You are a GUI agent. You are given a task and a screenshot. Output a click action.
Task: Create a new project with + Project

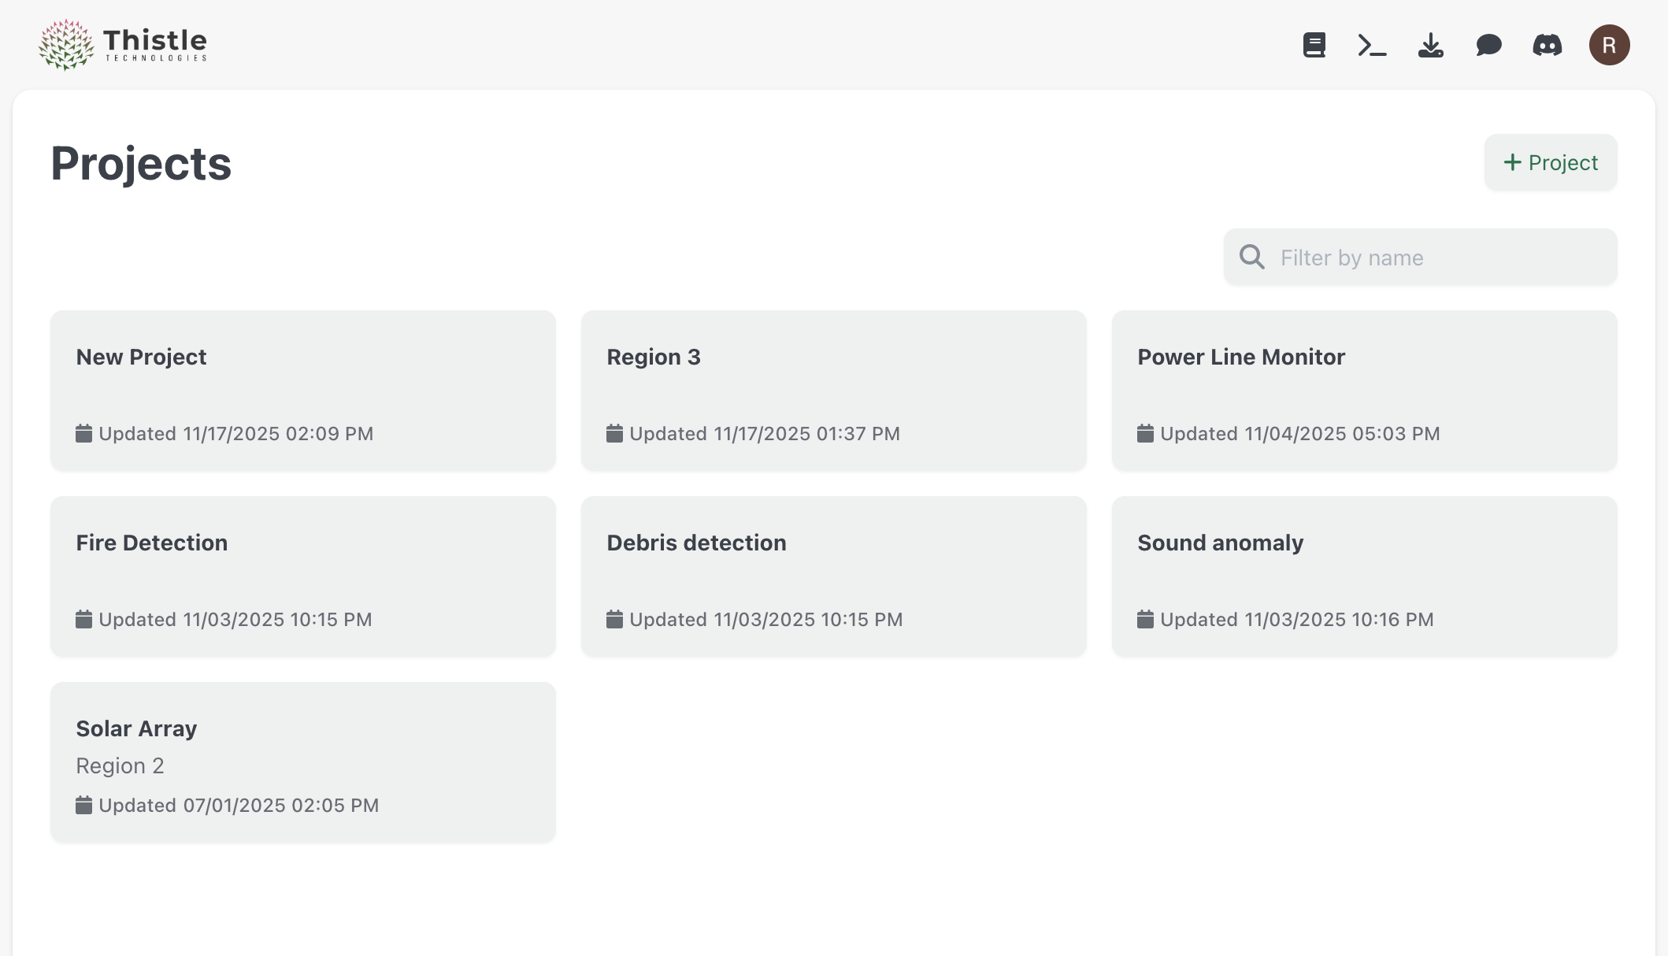pos(1550,162)
